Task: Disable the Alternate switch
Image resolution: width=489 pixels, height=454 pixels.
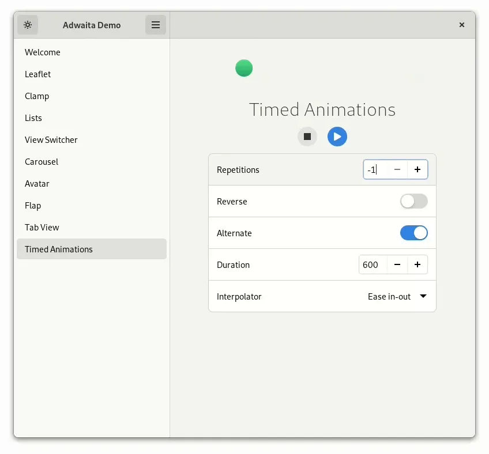Action: 414,233
